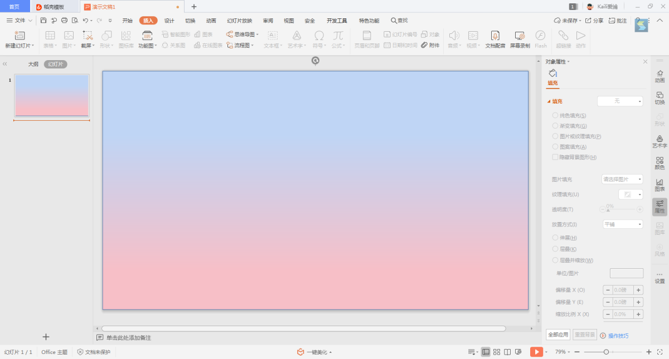This screenshot has height=359, width=669.
Task: Switch to reading view icon
Action: pos(507,352)
